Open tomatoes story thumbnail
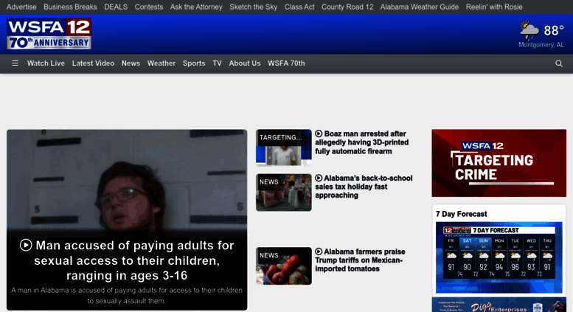 coord(284,266)
